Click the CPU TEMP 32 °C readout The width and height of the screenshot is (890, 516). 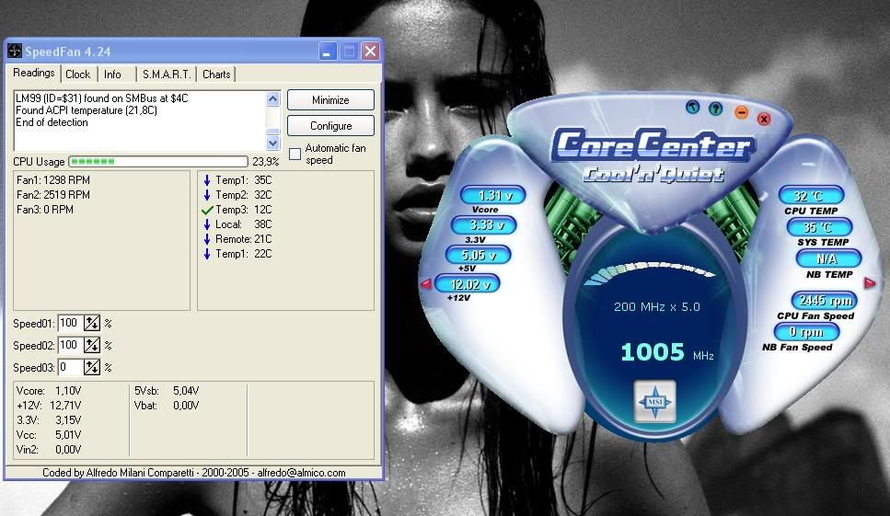(x=811, y=196)
